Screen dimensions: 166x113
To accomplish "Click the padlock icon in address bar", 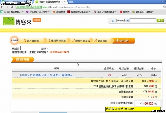I will click(18, 7).
